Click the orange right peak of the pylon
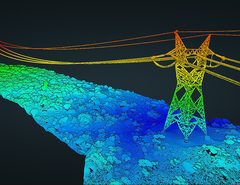The height and width of the screenshot is (185, 240). click(x=208, y=40)
